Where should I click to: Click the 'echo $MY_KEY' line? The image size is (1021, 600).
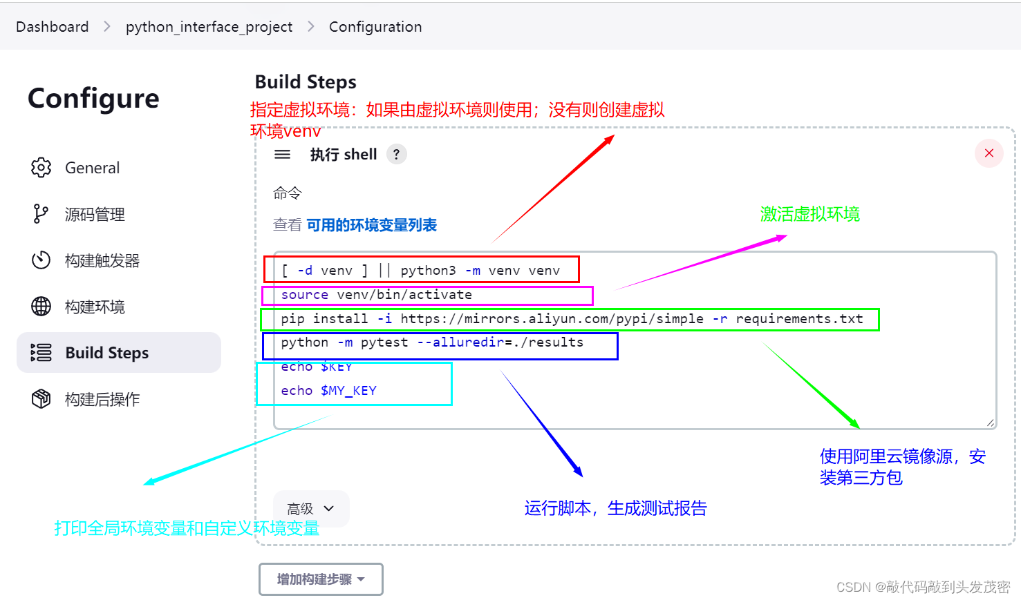tap(329, 391)
